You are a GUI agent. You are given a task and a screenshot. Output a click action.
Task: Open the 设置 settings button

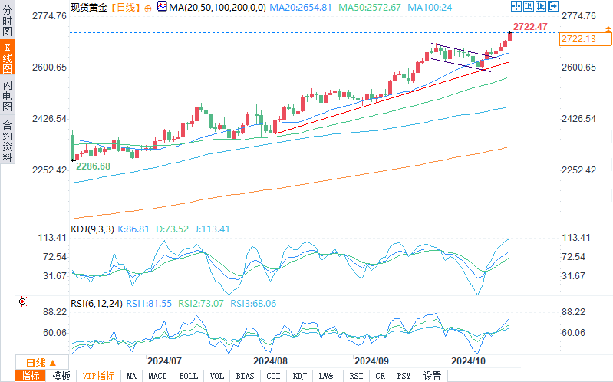[x=433, y=376]
